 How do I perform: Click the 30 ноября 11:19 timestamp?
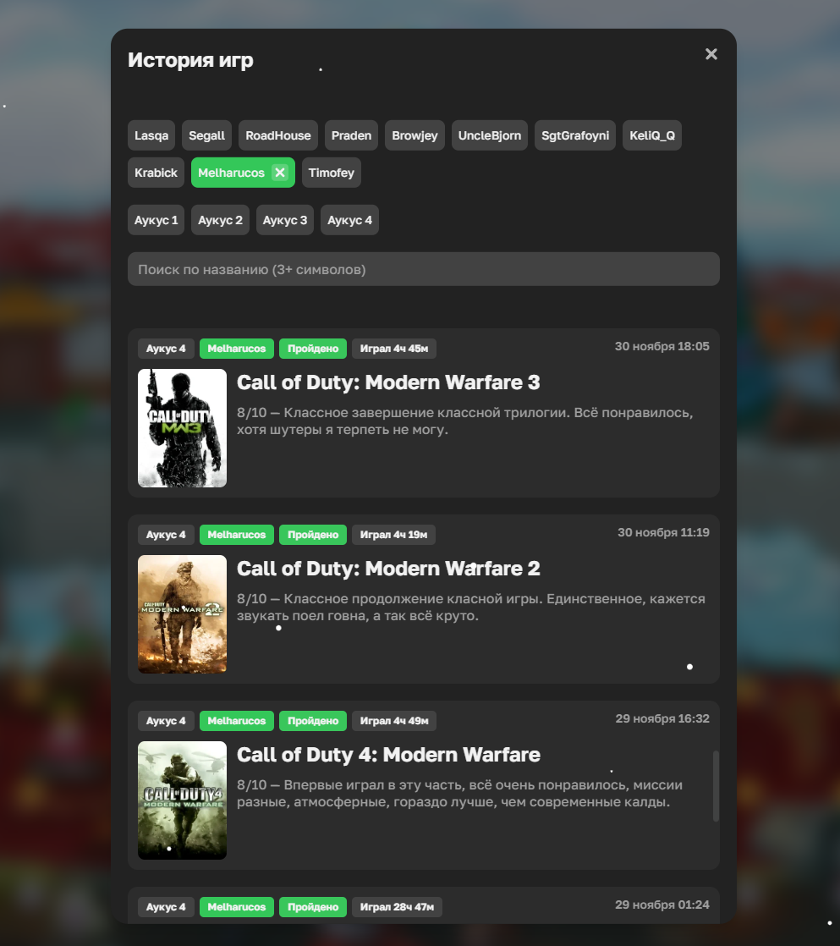click(663, 532)
